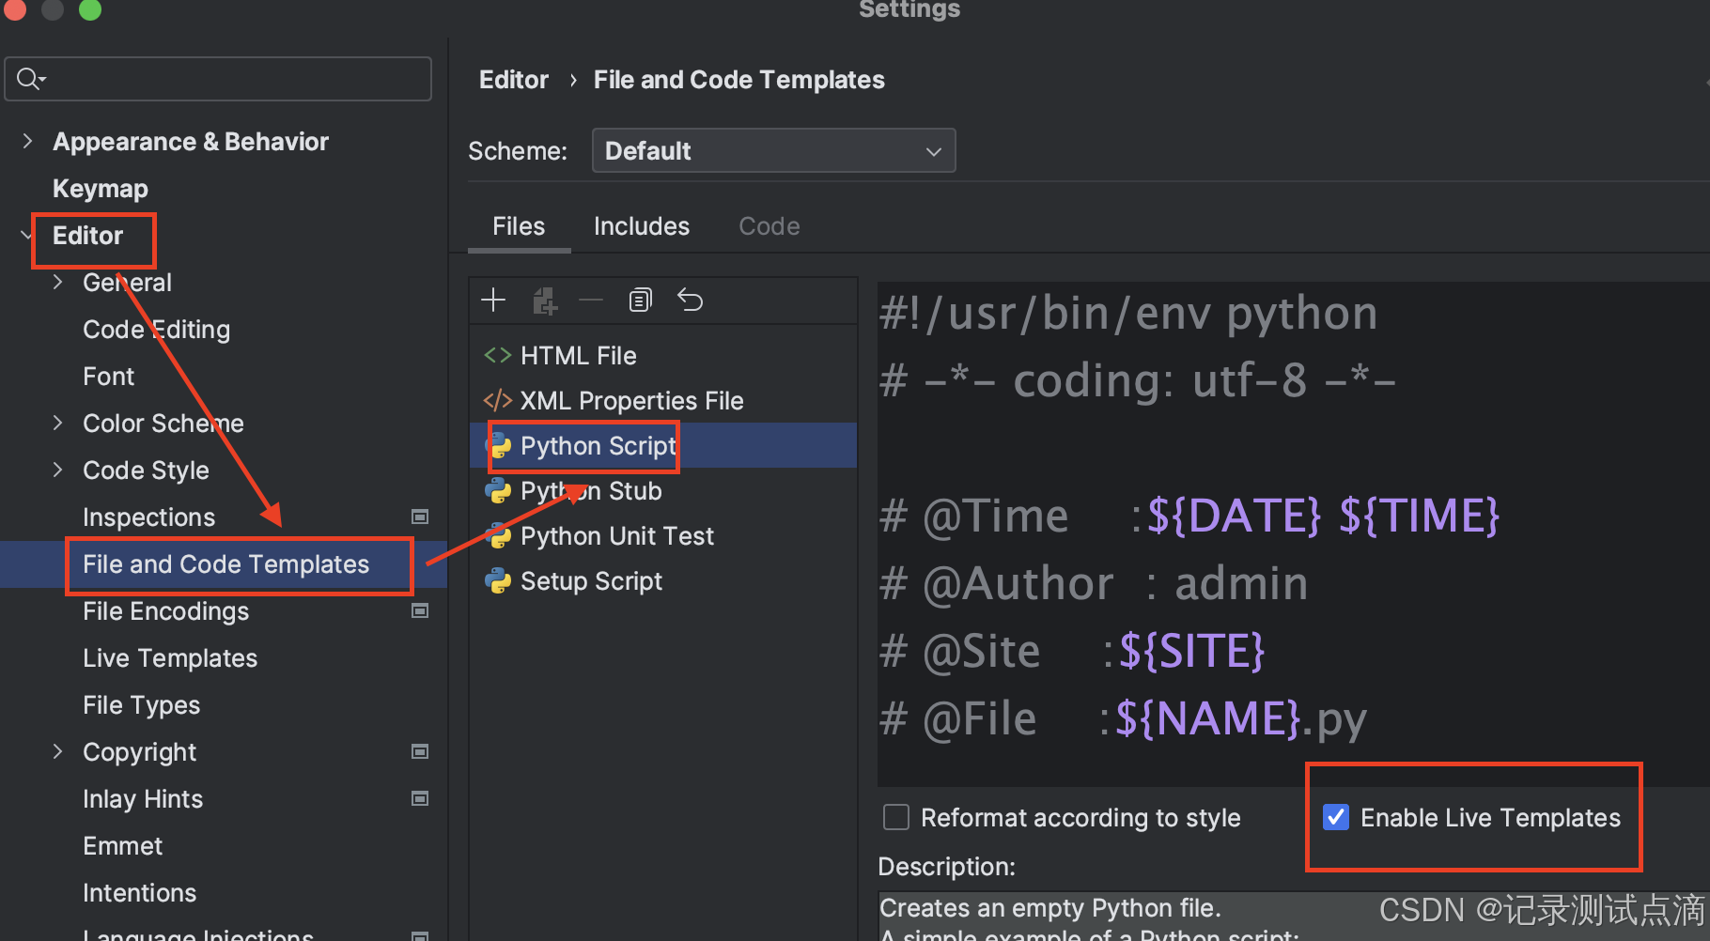The width and height of the screenshot is (1710, 941).
Task: Expand the Appearance & Behavior section
Action: click(27, 141)
